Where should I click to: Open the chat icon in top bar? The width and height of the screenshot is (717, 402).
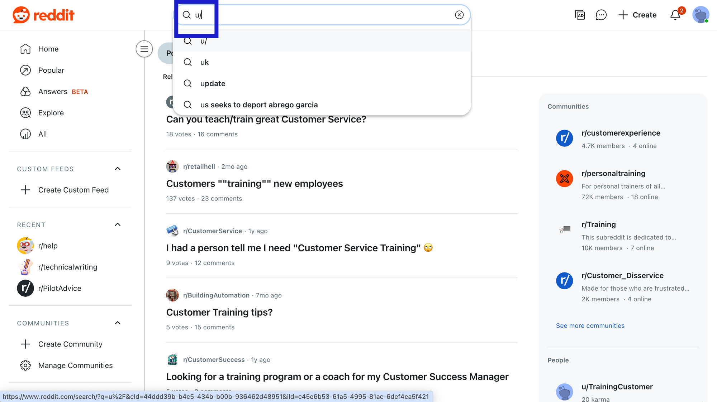tap(601, 15)
